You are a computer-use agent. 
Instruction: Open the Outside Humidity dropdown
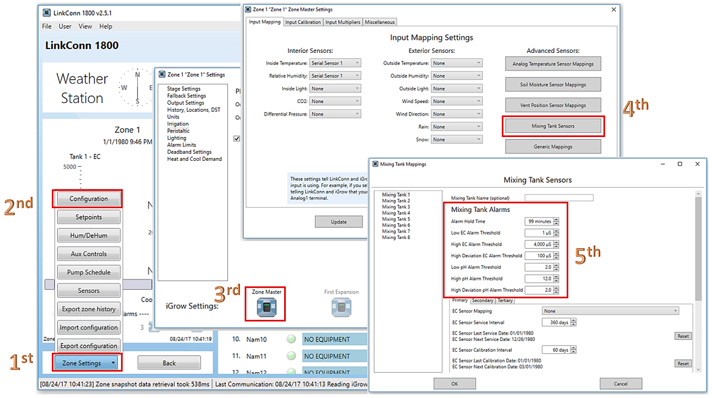coord(456,76)
